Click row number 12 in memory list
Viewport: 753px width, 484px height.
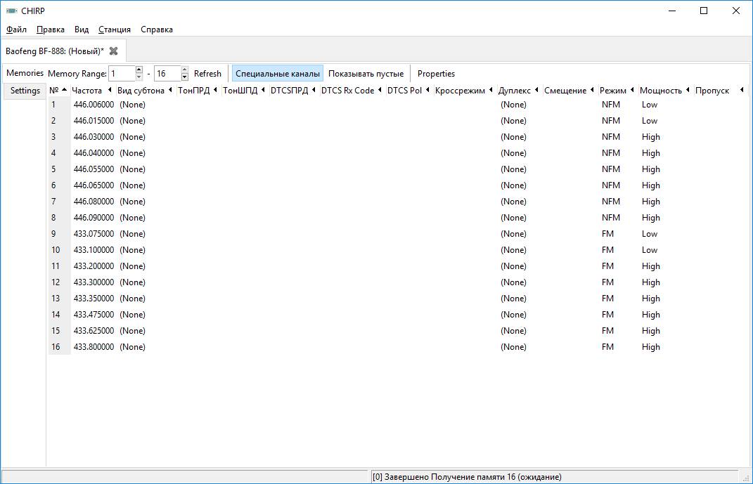(56, 282)
